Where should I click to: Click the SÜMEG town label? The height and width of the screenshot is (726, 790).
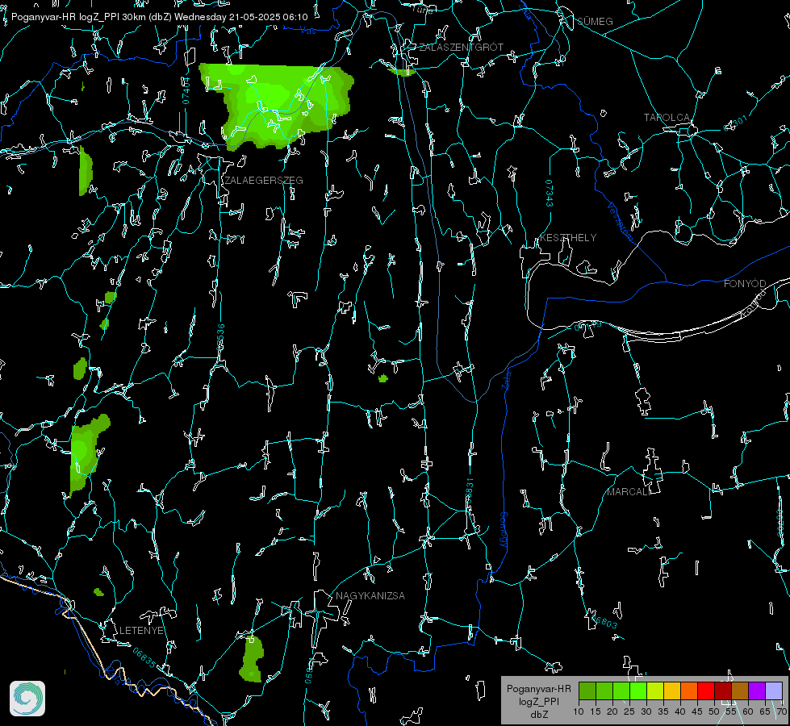[x=595, y=22]
